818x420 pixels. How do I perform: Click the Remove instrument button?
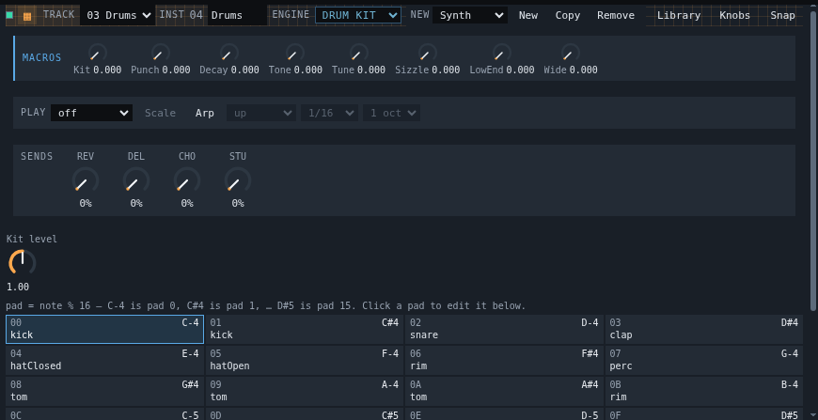[616, 15]
